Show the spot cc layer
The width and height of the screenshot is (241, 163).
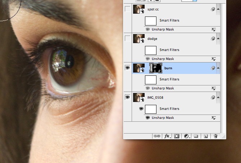click(x=128, y=9)
